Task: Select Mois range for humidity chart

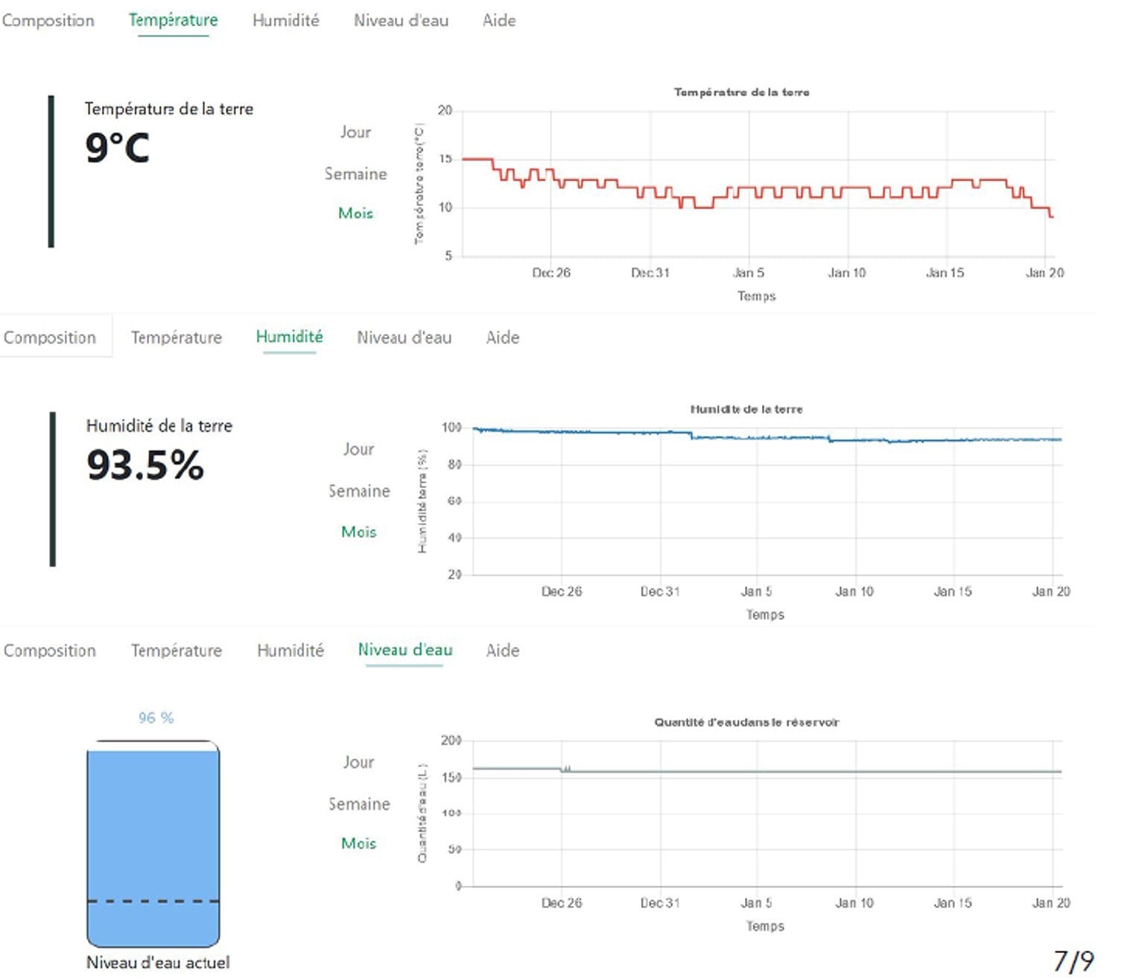Action: pos(358,532)
